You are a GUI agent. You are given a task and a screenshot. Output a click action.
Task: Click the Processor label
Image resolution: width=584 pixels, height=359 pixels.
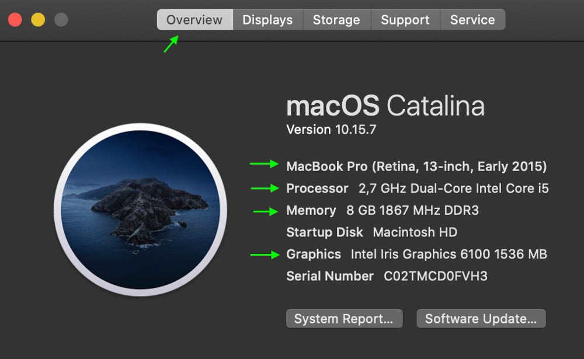pos(317,189)
